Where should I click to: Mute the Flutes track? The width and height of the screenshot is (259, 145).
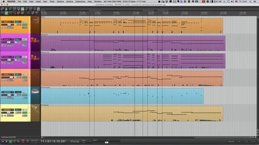coord(23,75)
